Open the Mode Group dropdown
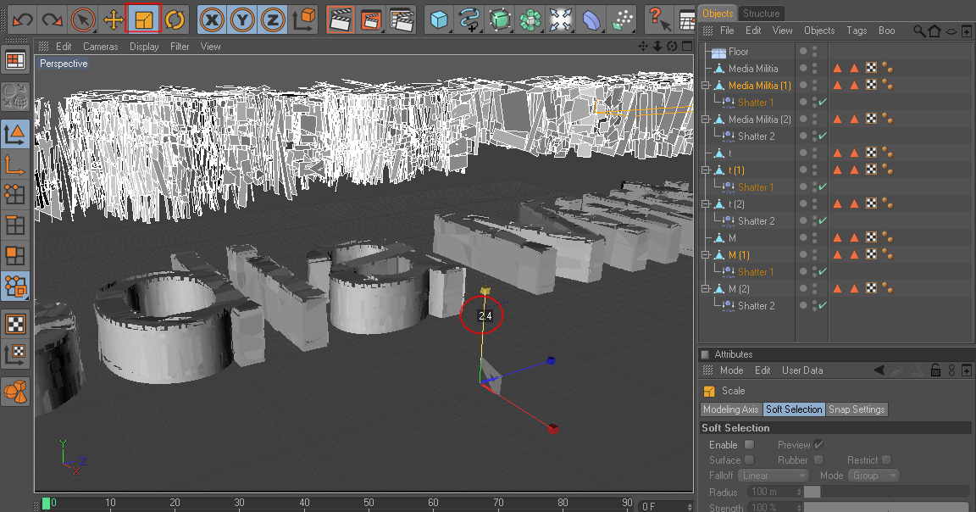976x512 pixels. [874, 476]
